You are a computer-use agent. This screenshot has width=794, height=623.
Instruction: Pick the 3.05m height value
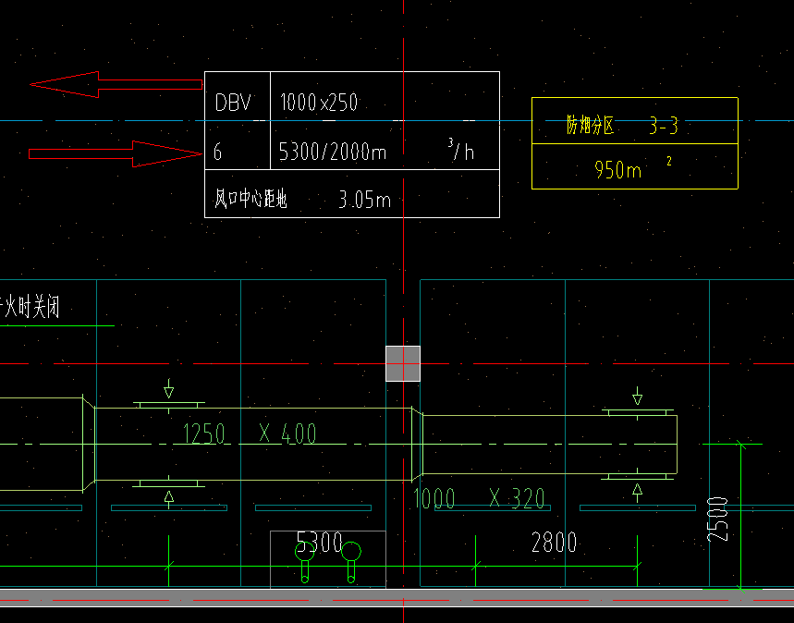364,200
